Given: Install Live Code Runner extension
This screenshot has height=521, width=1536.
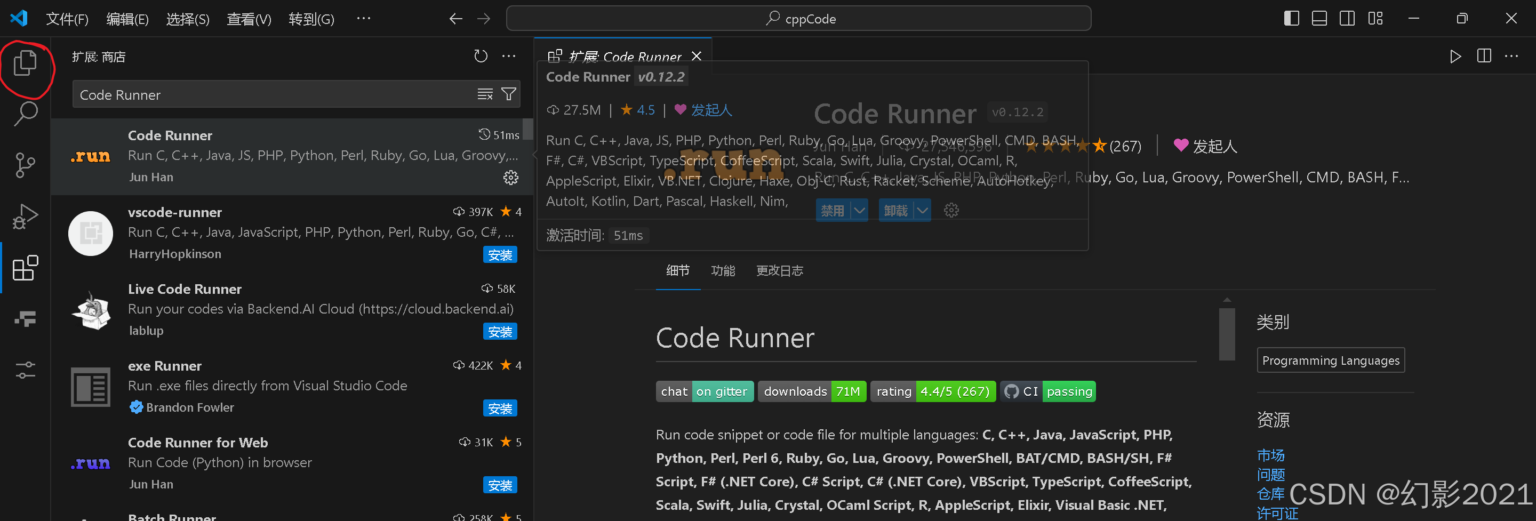Looking at the screenshot, I should (x=500, y=332).
